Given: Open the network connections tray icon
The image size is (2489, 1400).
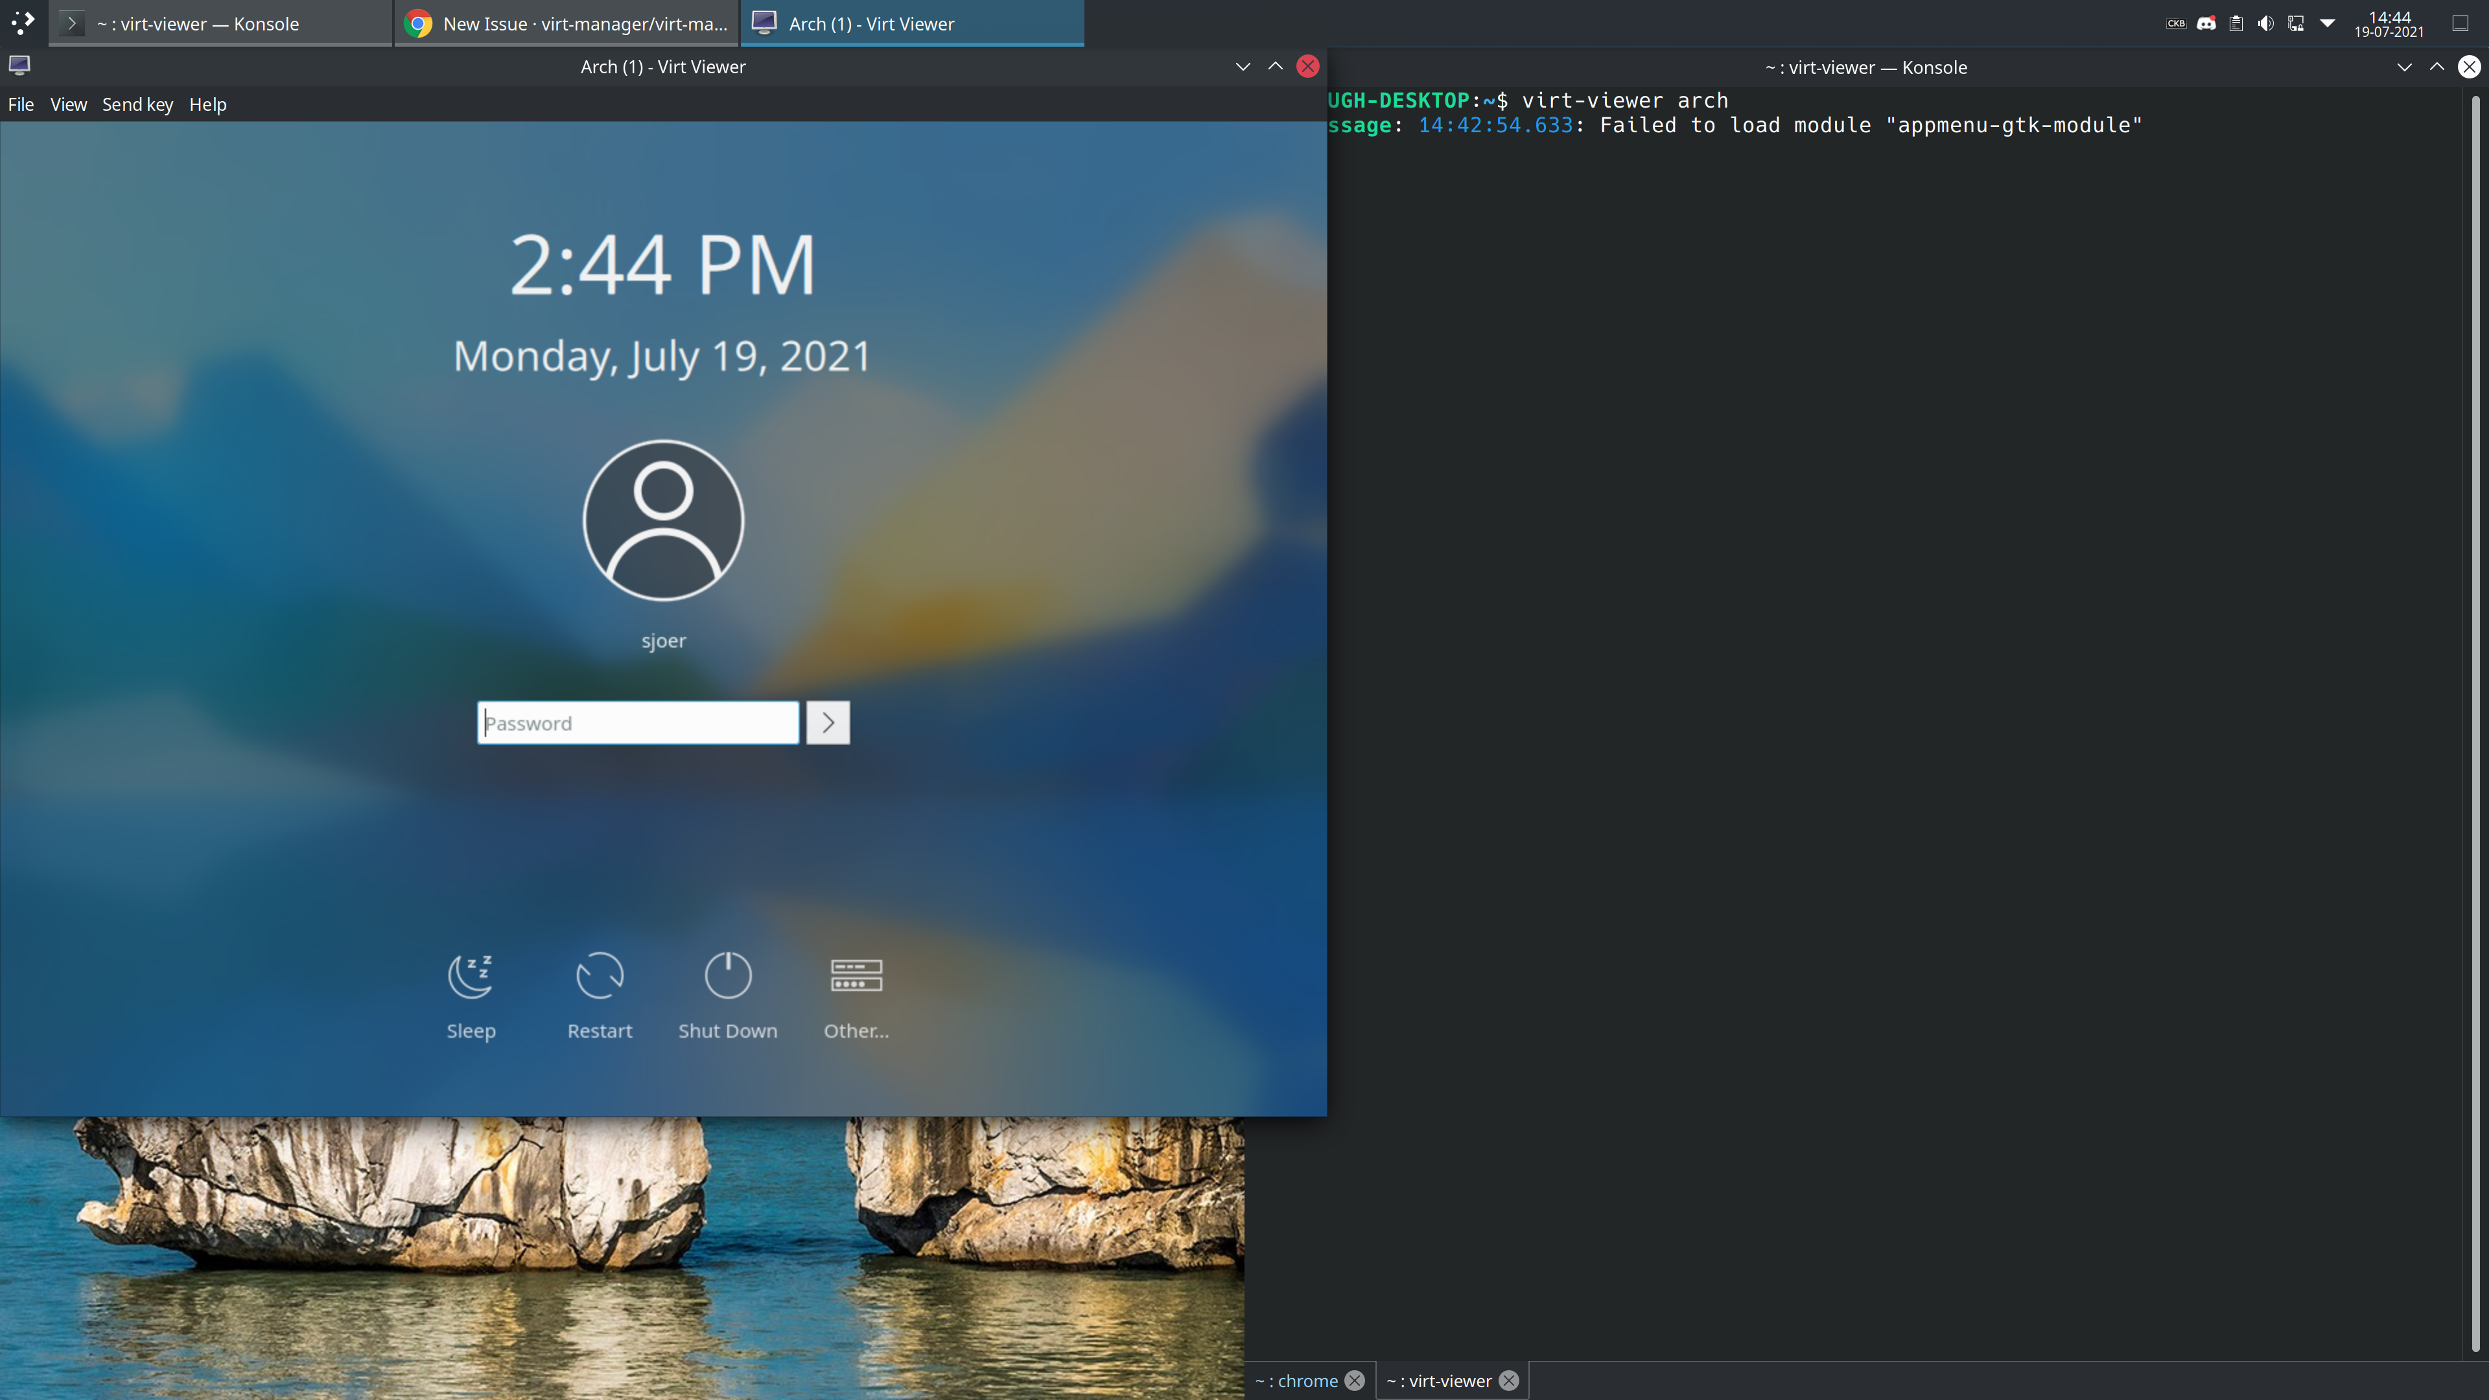Looking at the screenshot, I should point(2295,23).
